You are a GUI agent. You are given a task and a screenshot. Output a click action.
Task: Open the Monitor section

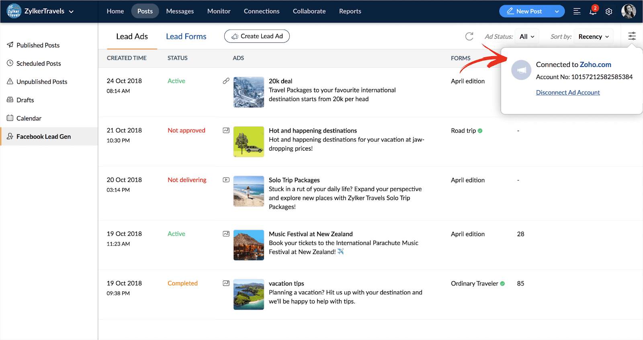[x=219, y=11]
